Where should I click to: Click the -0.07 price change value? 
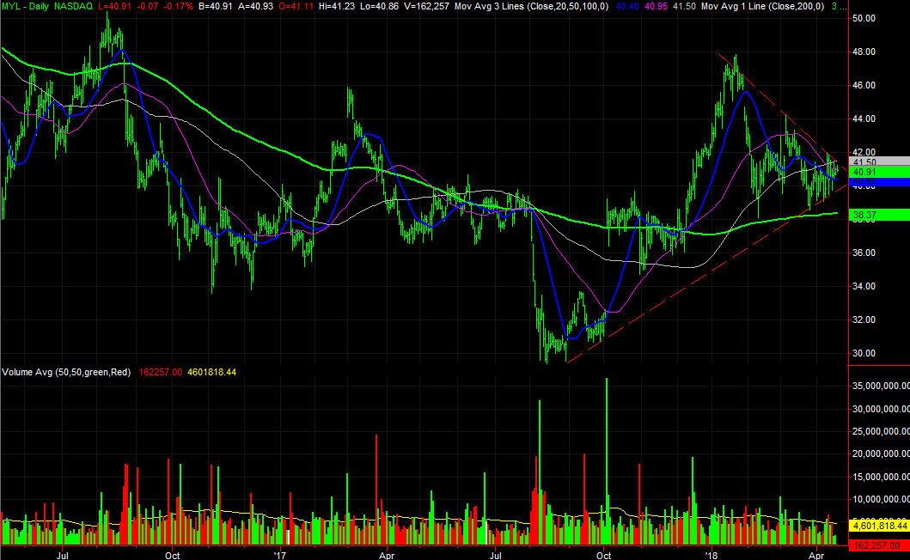point(147,6)
